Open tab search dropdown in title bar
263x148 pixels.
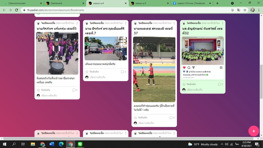click(232, 3)
